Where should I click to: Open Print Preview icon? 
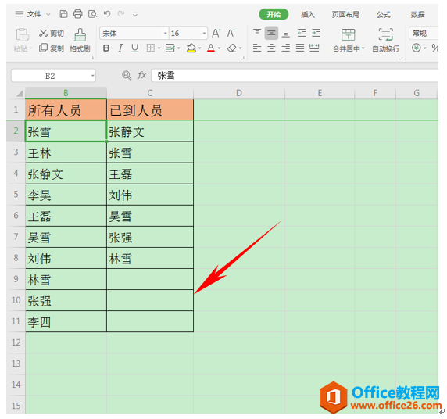[x=92, y=14]
